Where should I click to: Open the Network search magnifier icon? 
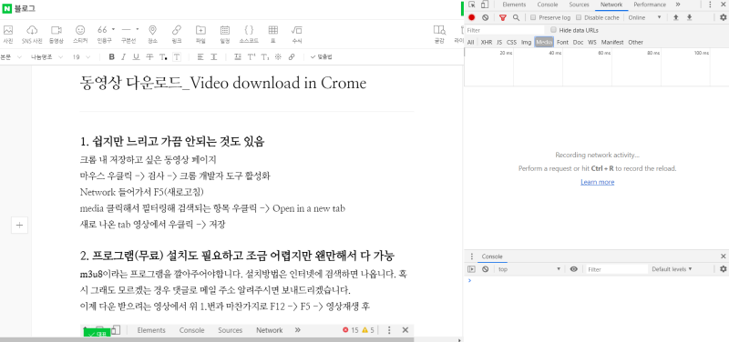tap(516, 17)
